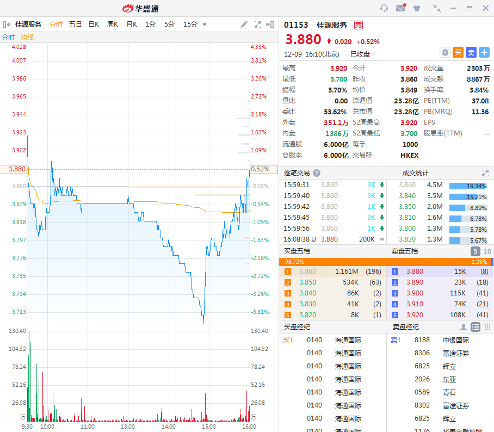Select ask level 3 at 3.900
The height and width of the screenshot is (432, 494).
(x=440, y=293)
